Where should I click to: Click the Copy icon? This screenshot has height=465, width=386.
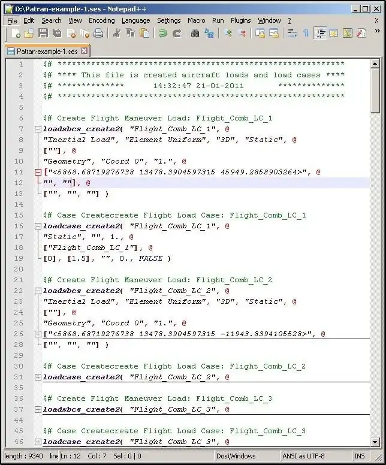pos(131,33)
